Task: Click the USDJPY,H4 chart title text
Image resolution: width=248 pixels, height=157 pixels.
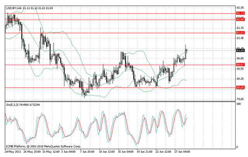Action: (14, 7)
